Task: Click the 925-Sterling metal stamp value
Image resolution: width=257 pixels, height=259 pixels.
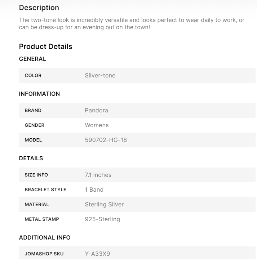Action: [102, 219]
